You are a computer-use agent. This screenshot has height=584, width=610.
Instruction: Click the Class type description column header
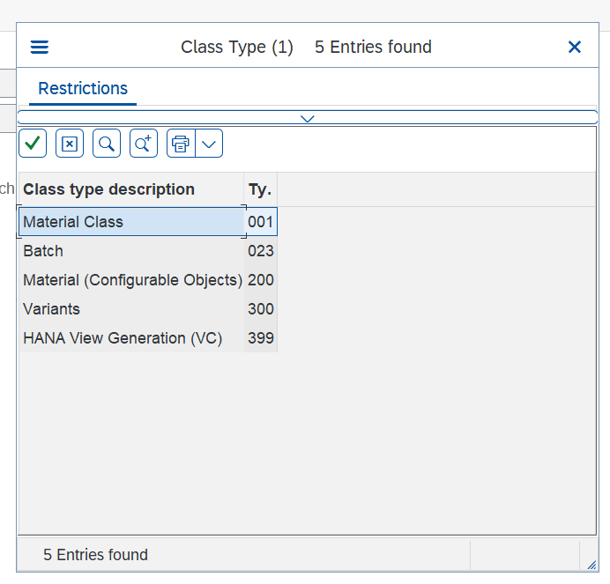coord(109,189)
